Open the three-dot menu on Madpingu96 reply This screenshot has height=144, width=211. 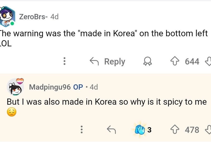tap(82, 130)
